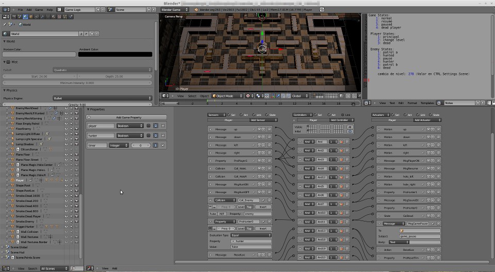Toggle visibility eye of Plane.Floor
The width and height of the screenshot is (495, 272).
tap(66, 155)
